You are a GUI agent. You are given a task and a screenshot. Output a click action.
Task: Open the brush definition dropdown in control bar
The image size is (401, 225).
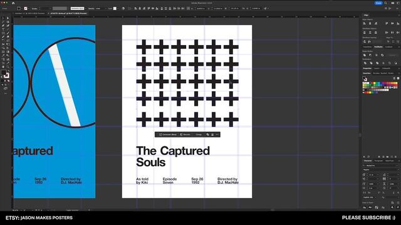(85, 8)
